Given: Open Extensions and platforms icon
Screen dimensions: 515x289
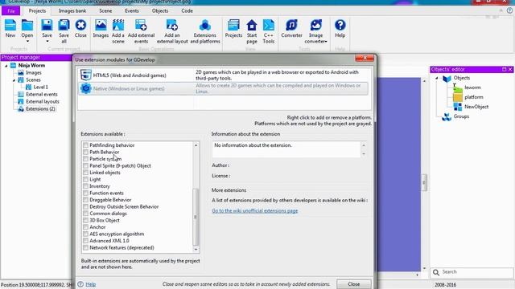Looking at the screenshot, I should [x=205, y=26].
